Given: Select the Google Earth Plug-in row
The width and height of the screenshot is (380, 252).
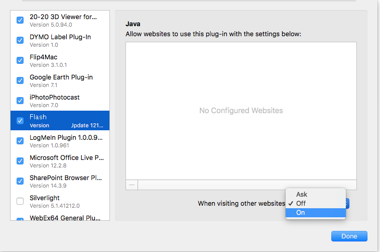Looking at the screenshot, I should 60,81.
